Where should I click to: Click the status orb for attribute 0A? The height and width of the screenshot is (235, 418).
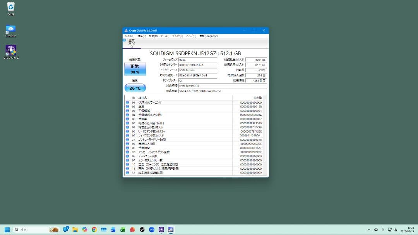(x=127, y=140)
